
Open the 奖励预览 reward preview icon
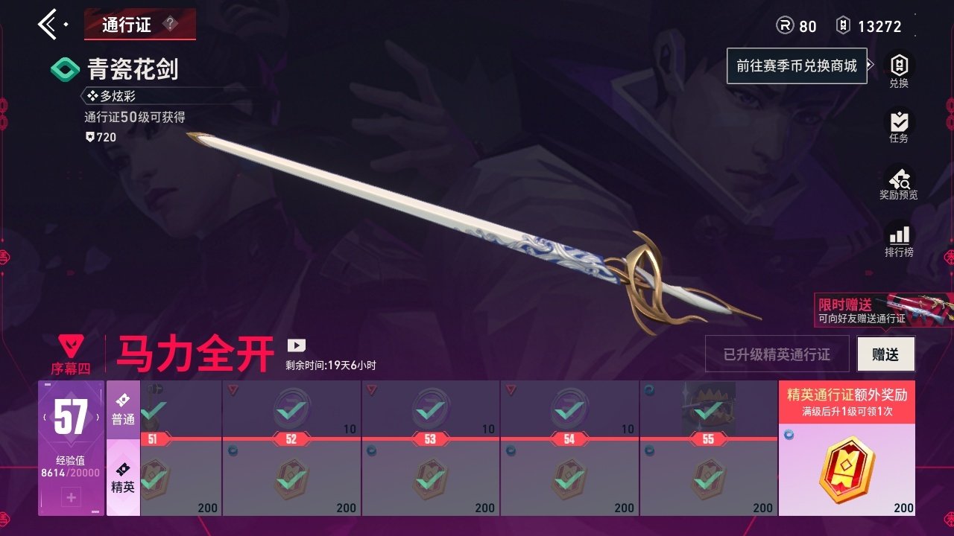pos(899,183)
